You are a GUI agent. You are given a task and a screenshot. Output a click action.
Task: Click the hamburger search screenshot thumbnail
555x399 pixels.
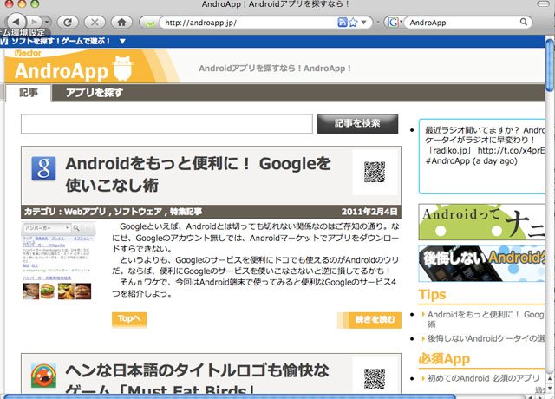(58, 261)
